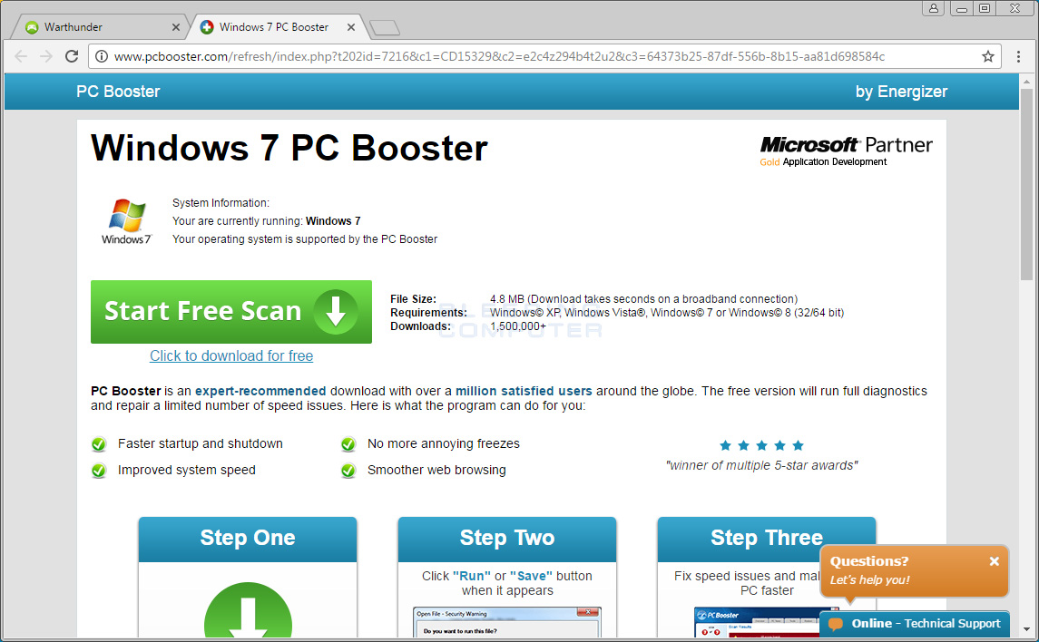1039x642 pixels.
Task: Open the site information icon in address bar
Action: [102, 56]
